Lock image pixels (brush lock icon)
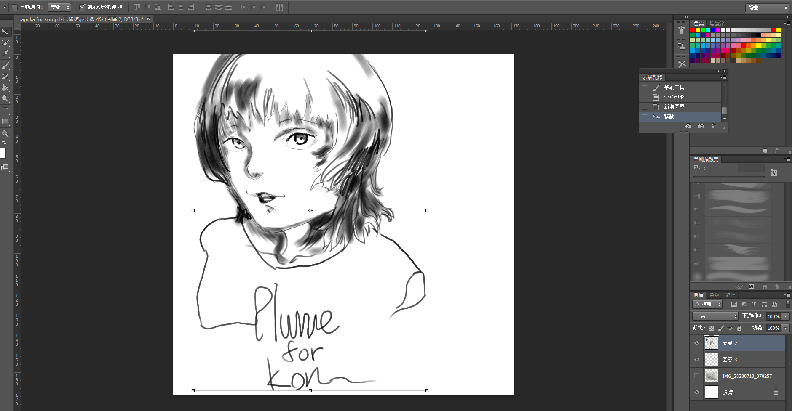Image resolution: width=792 pixels, height=411 pixels. [x=721, y=328]
